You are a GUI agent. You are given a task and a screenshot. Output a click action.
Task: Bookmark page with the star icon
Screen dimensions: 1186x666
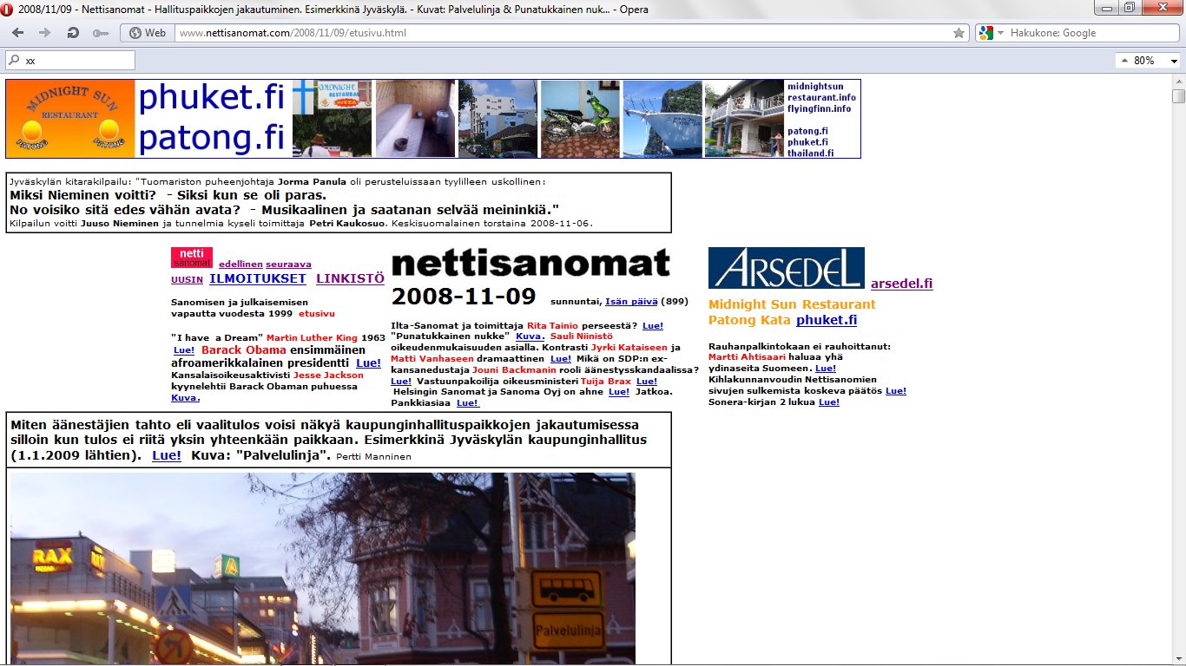[x=959, y=33]
